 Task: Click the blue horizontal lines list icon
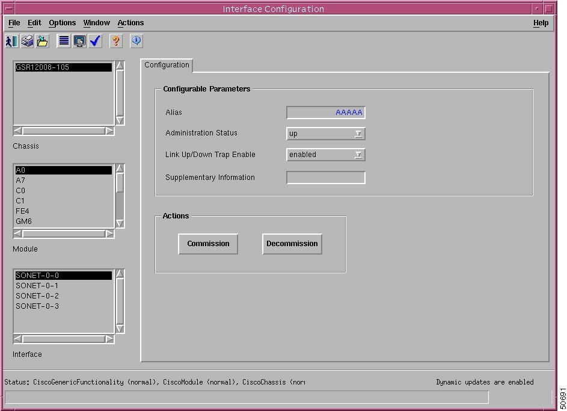[x=64, y=42]
